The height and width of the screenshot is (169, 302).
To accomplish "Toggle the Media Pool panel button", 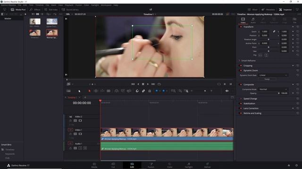I will pyautogui.click(x=18, y=9).
